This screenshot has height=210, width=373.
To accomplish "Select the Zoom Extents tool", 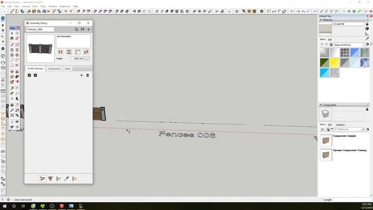I will (x=12, y=116).
